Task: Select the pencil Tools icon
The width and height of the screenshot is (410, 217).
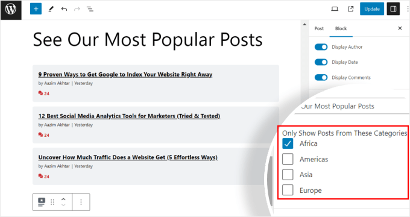Action: [51, 9]
